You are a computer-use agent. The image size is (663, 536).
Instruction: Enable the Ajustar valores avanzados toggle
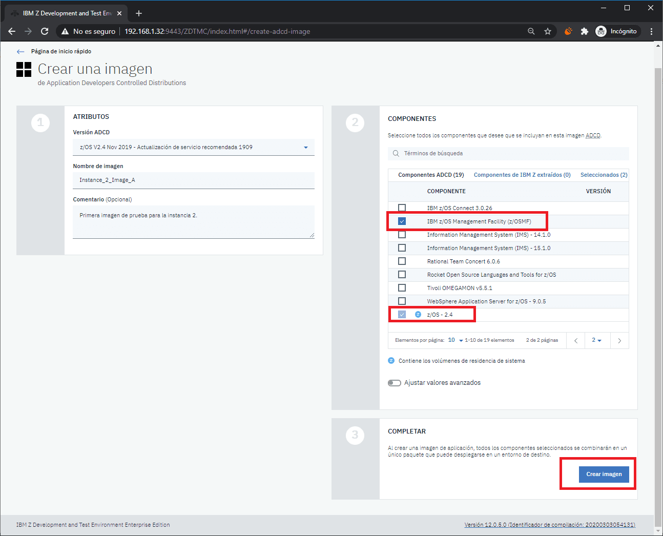(x=395, y=383)
